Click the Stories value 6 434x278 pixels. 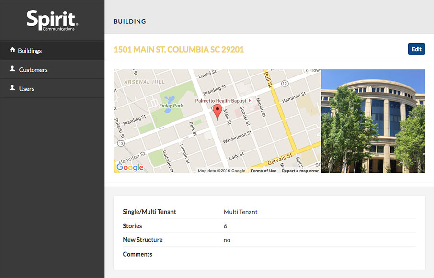click(225, 226)
